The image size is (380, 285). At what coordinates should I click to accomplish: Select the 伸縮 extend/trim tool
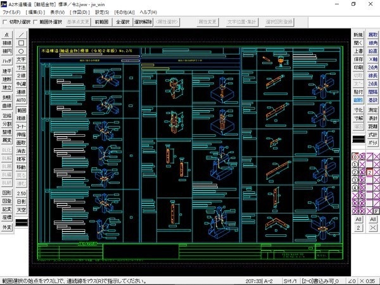click(21, 134)
